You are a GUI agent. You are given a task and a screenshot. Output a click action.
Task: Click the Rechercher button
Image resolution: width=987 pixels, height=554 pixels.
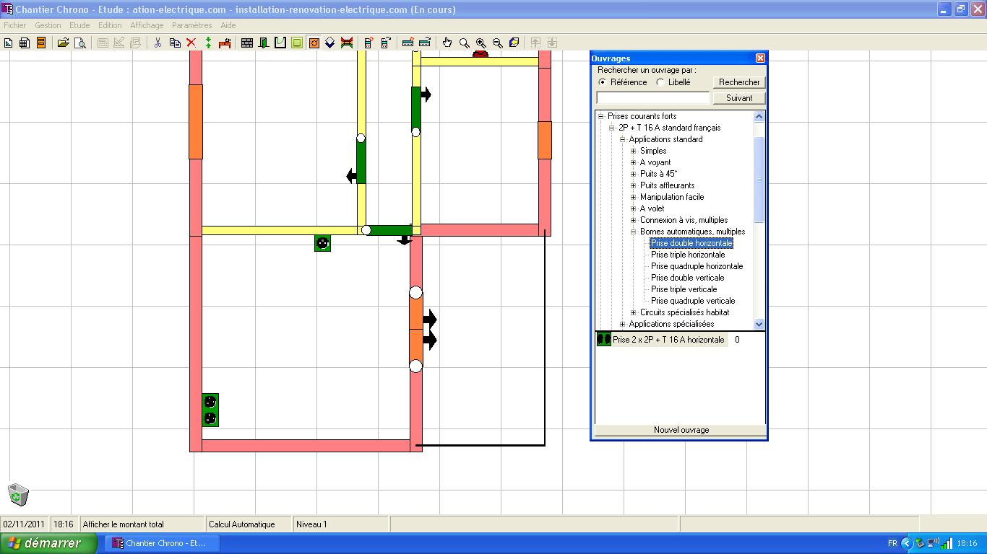tap(739, 82)
